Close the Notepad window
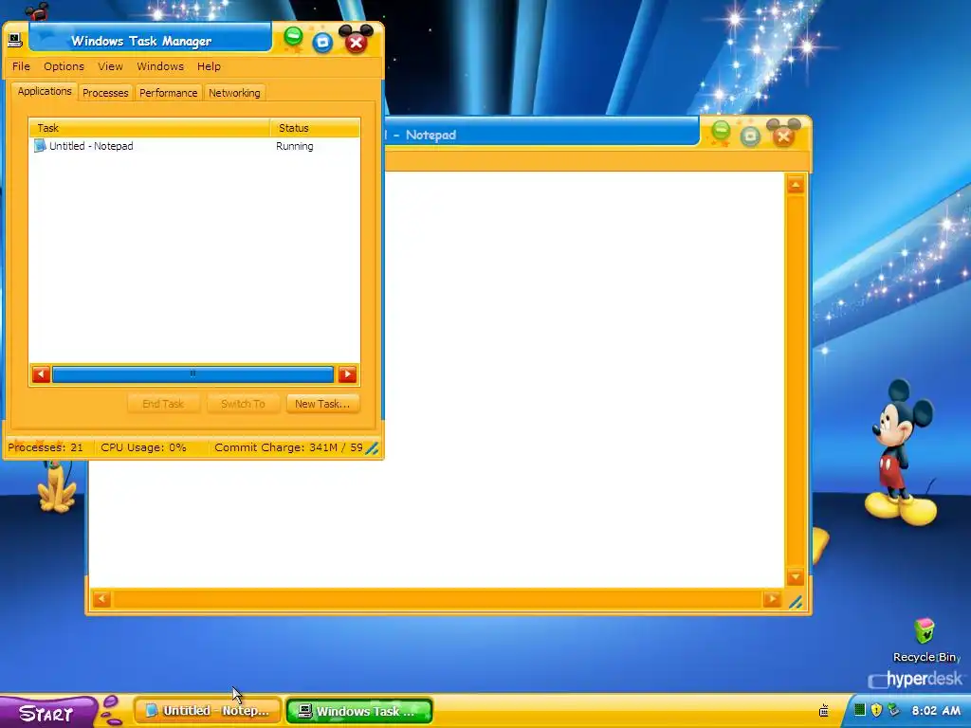This screenshot has height=728, width=971. 783,134
